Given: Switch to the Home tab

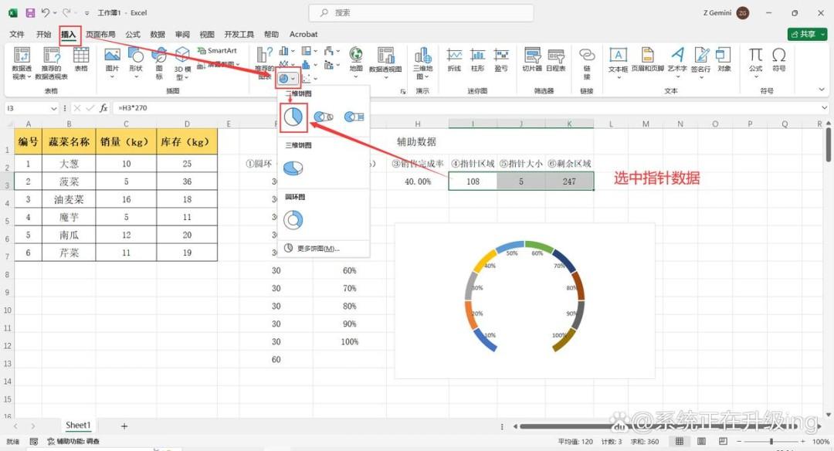Looking at the screenshot, I should (43, 34).
